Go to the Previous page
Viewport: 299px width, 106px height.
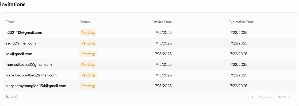[261, 97]
